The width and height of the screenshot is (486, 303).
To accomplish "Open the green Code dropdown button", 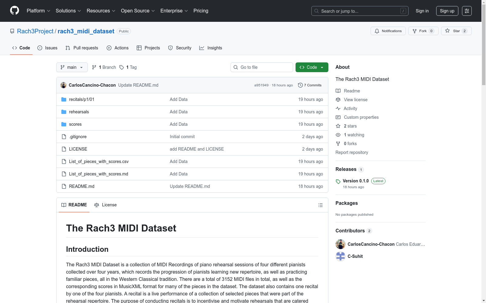I will (312, 67).
